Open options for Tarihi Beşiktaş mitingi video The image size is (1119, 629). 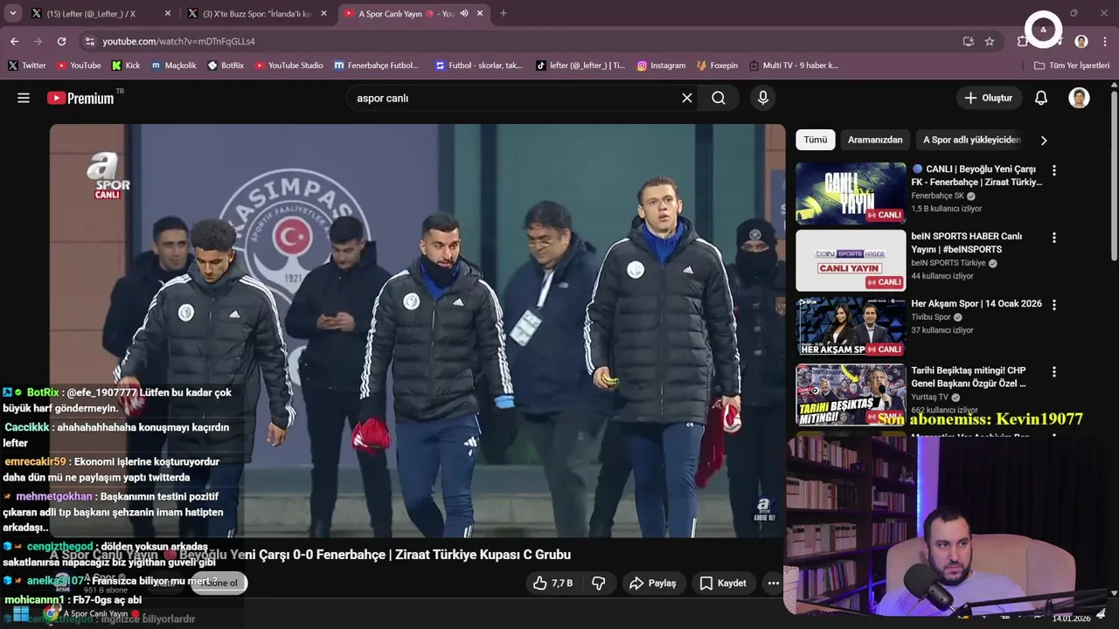pos(1054,372)
